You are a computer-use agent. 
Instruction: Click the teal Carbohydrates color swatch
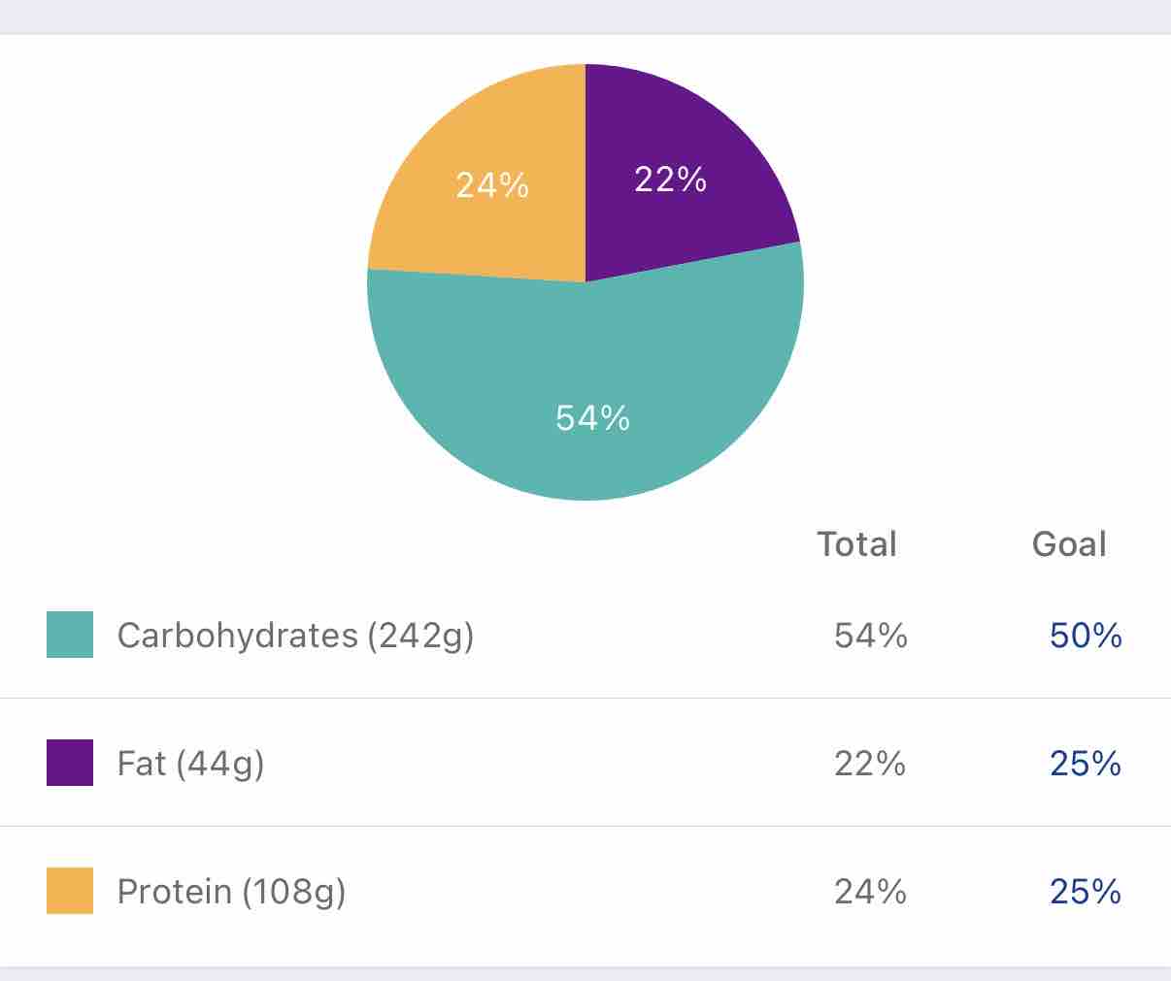pos(70,635)
